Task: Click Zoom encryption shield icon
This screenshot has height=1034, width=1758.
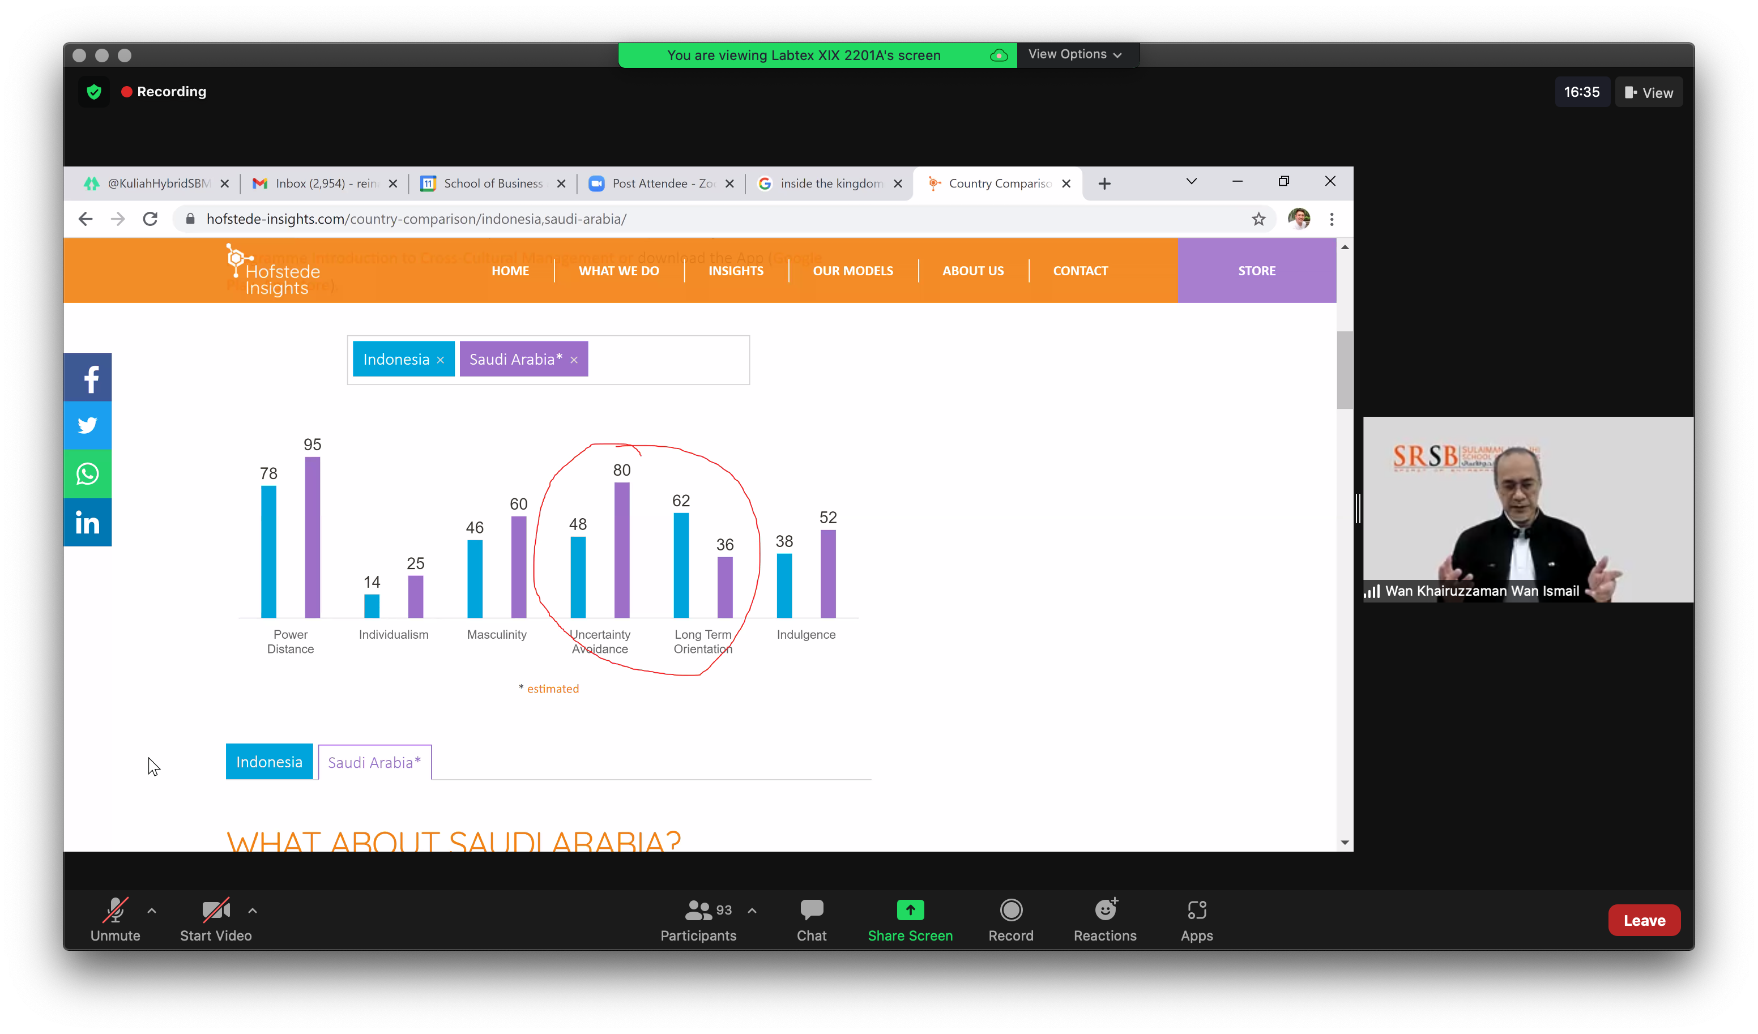Action: 94,91
